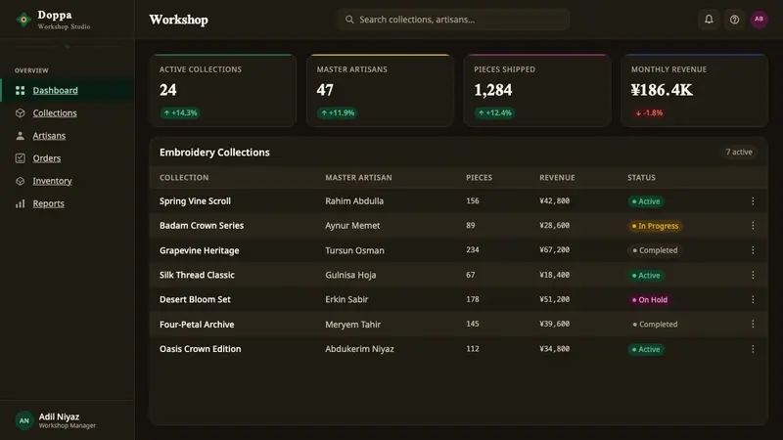Click Active status of Spring Vine Scroll
The width and height of the screenshot is (783, 440).
(646, 201)
